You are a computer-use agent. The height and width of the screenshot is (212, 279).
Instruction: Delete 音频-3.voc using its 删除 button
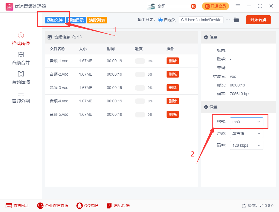coord(172,87)
